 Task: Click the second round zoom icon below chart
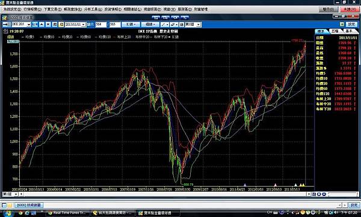click(324, 194)
